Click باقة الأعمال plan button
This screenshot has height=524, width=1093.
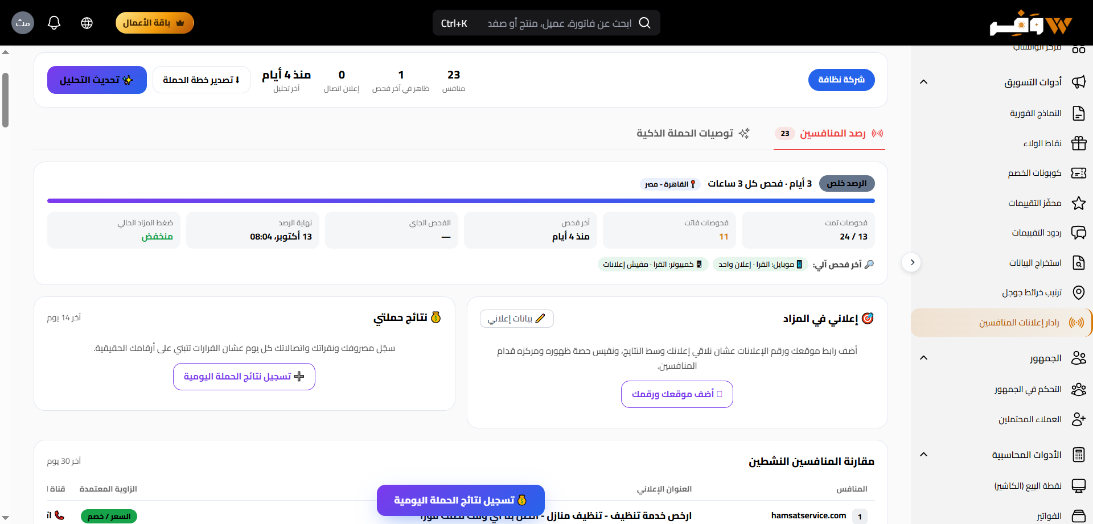point(155,23)
